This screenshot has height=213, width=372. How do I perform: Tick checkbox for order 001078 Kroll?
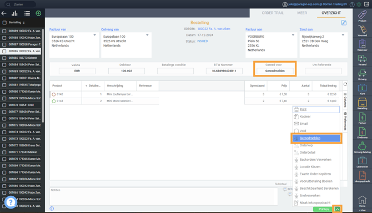pyautogui.click(x=4, y=105)
